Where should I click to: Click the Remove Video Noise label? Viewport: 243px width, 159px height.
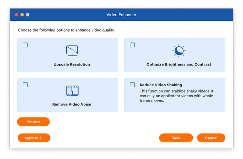coord(72,104)
